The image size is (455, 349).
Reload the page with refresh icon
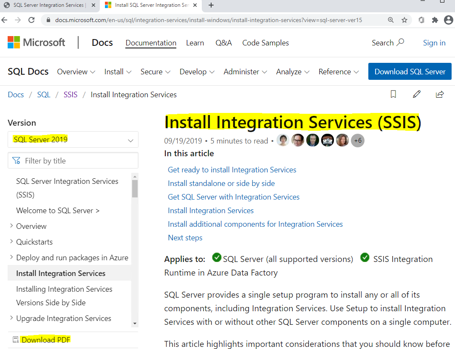(31, 20)
